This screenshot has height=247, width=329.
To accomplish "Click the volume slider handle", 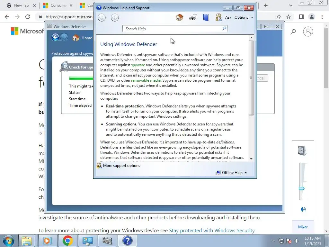I will (x=301, y=188).
